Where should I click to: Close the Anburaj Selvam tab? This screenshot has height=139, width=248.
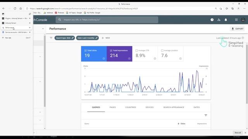tap(30, 23)
